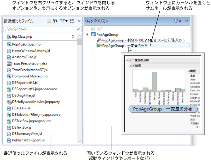Click the script icon beside PublishWebReport.jsl
The image size is (211, 162).
pos(9,140)
